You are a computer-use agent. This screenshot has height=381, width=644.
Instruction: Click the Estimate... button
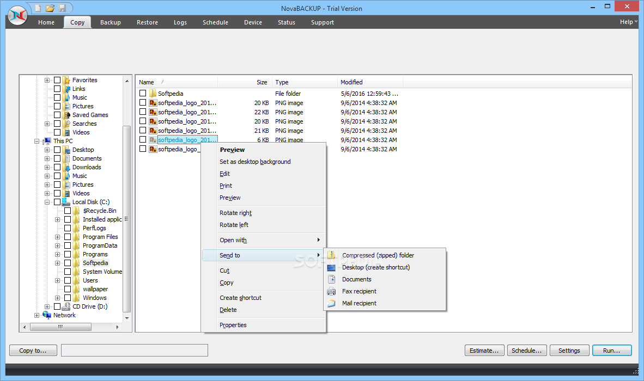tap(484, 350)
